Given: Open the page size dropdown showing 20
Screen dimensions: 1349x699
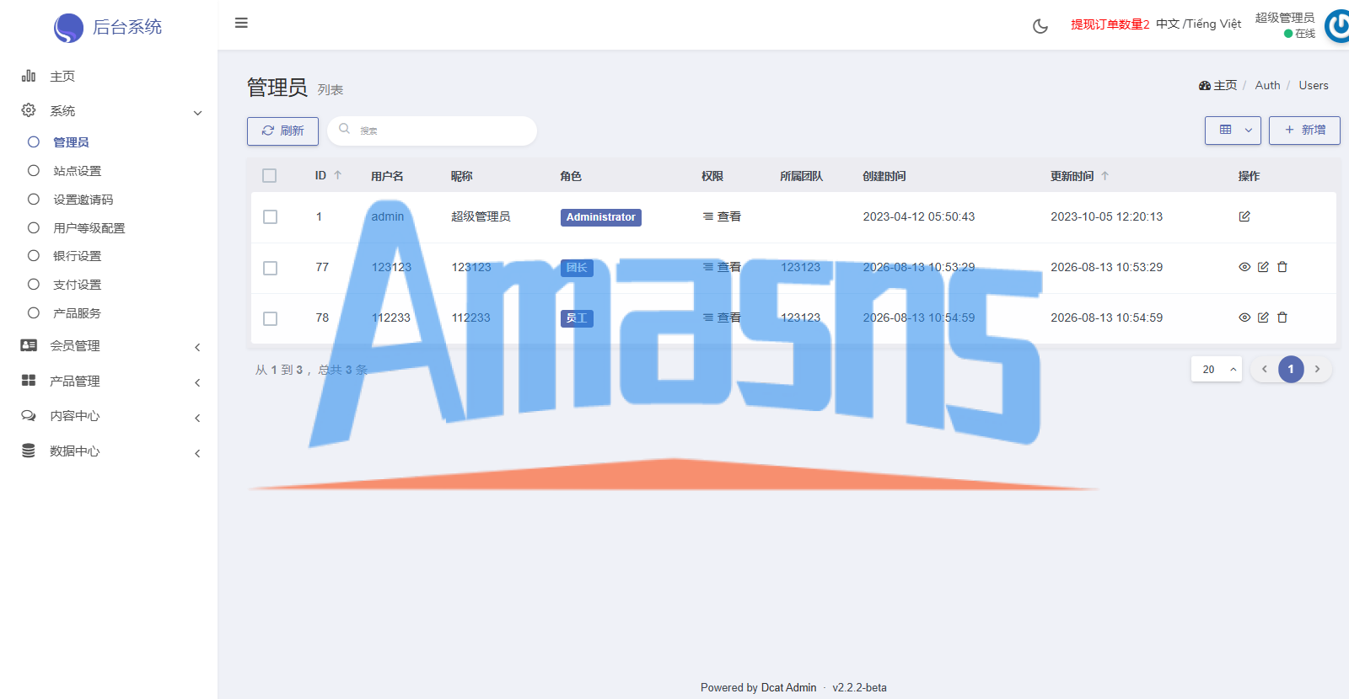Looking at the screenshot, I should pyautogui.click(x=1217, y=369).
